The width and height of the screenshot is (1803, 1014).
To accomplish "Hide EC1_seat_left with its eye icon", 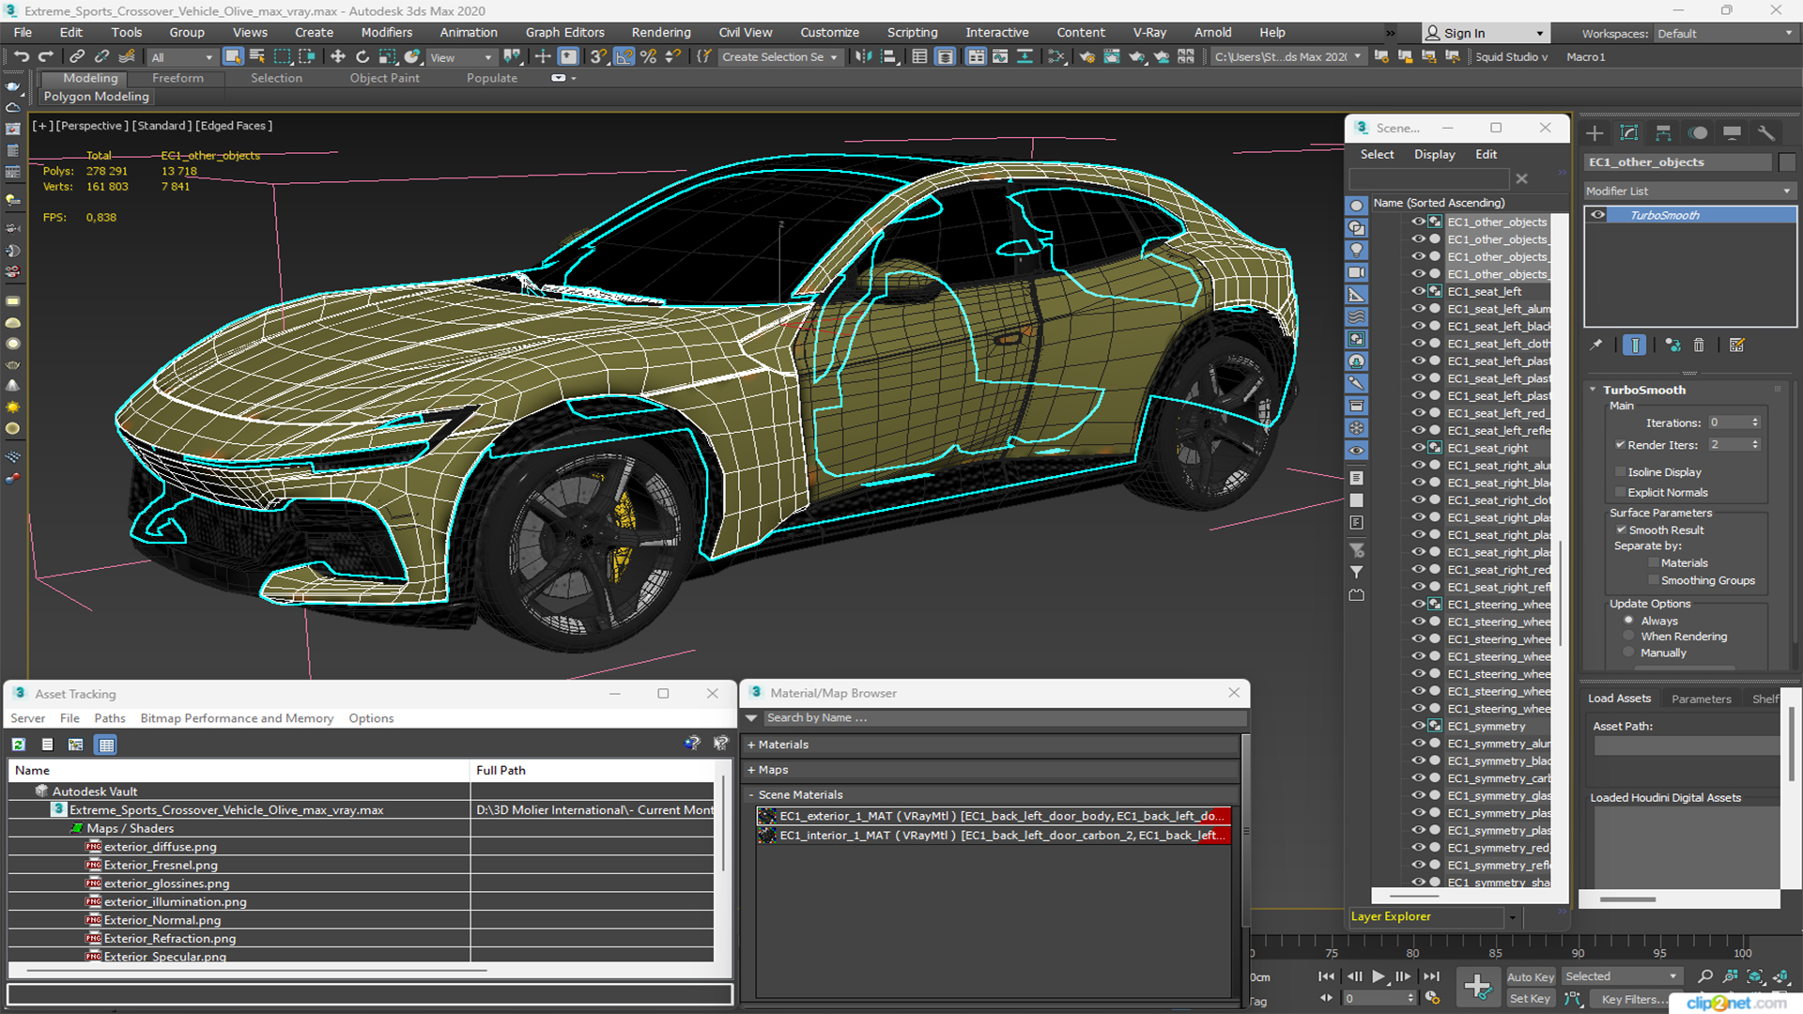I will (x=1418, y=291).
